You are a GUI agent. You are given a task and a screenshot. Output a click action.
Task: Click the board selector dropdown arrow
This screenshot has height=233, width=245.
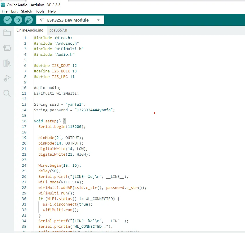point(98,20)
